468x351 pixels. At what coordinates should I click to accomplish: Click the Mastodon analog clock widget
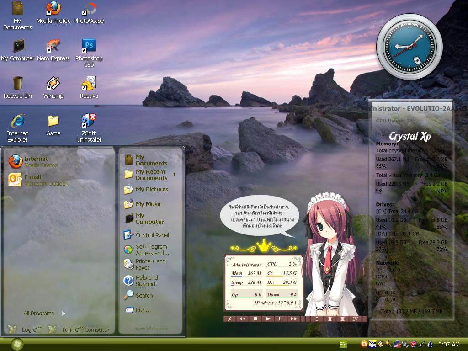point(409,47)
